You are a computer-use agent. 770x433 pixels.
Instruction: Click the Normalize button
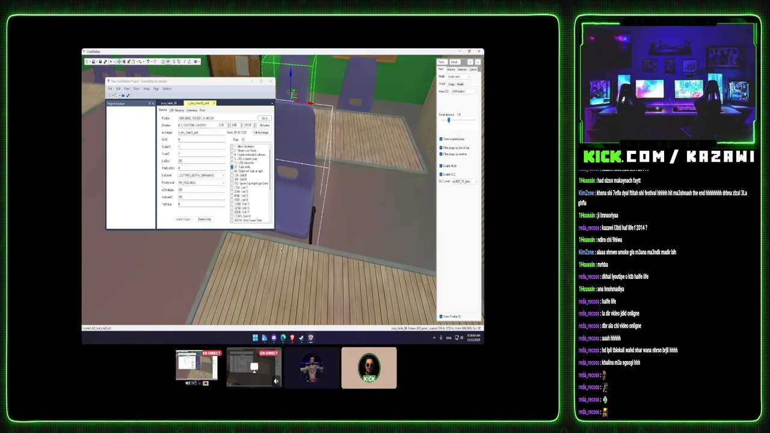coord(265,125)
